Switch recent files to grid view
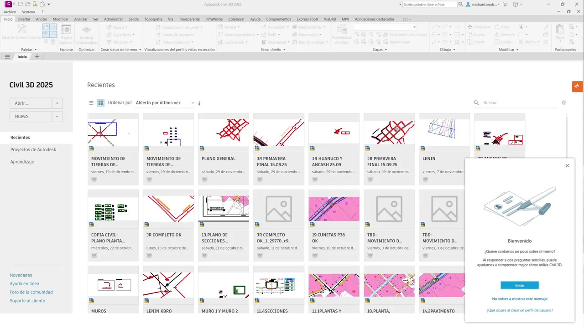The width and height of the screenshot is (584, 328). coord(101,103)
